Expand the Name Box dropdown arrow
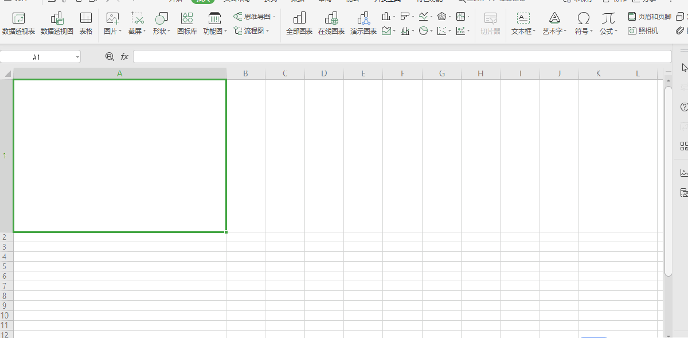The image size is (688, 338). point(77,57)
